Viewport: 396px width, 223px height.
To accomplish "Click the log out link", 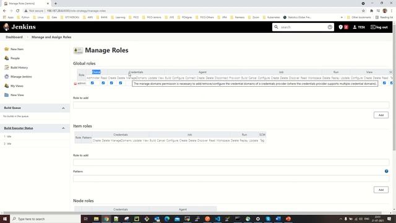I will (x=379, y=27).
